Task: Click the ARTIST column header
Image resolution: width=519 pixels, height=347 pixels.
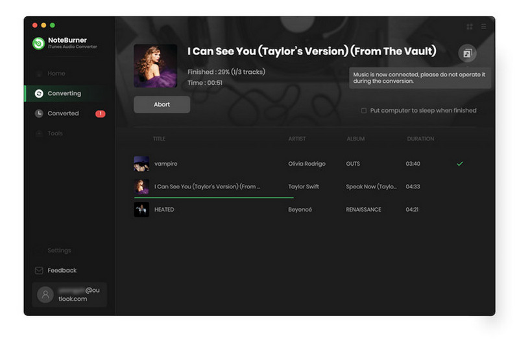Action: (297, 139)
